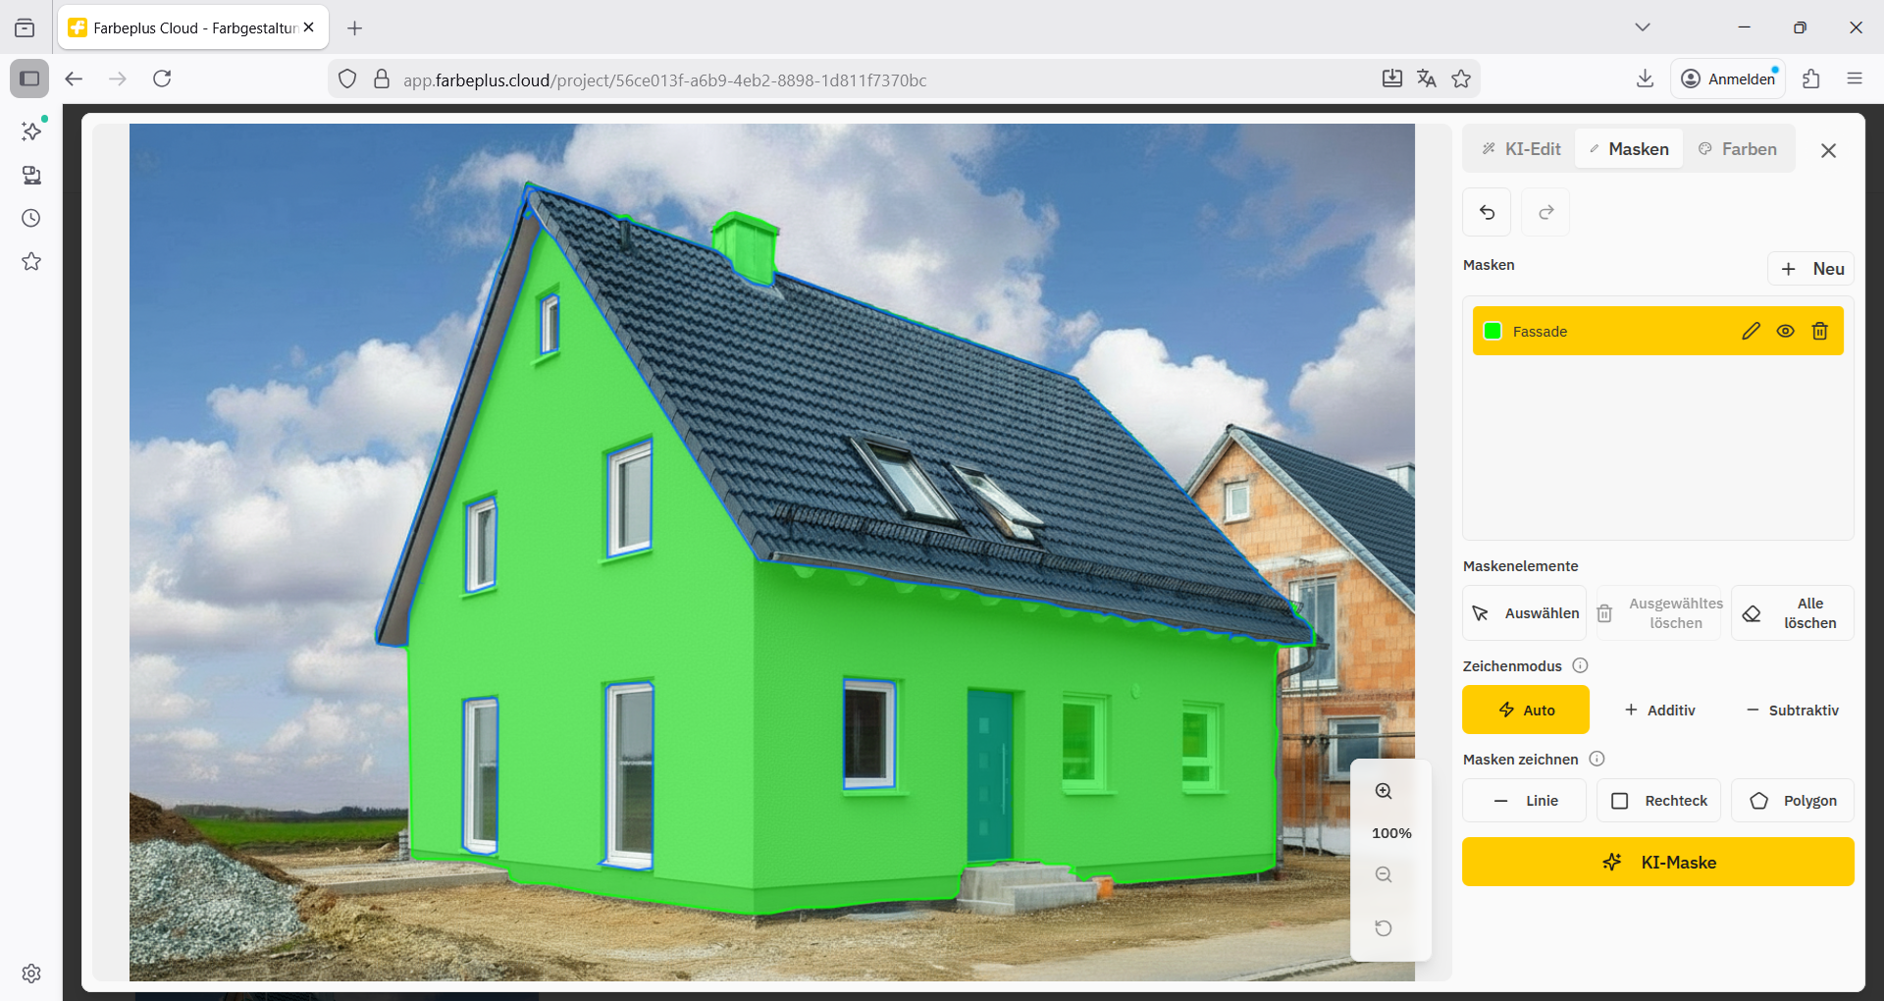1884x1001 pixels.
Task: Select the Auswählen pointer tool
Action: [1523, 612]
